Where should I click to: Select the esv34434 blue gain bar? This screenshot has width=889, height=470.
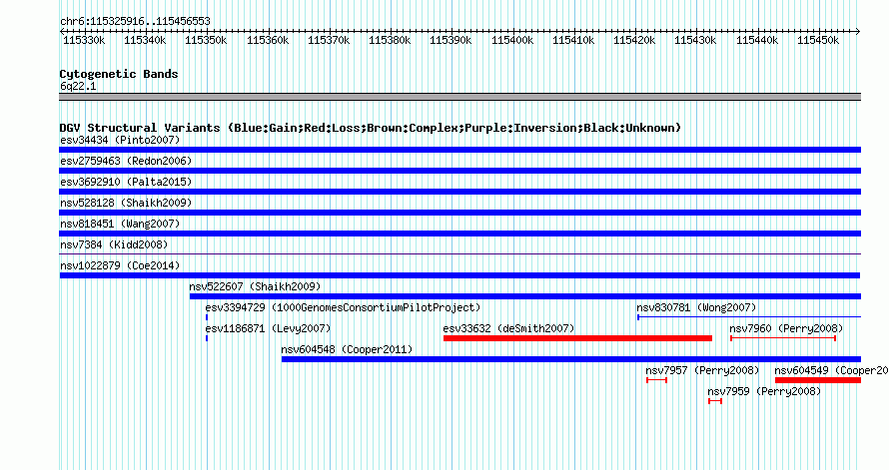[459, 150]
